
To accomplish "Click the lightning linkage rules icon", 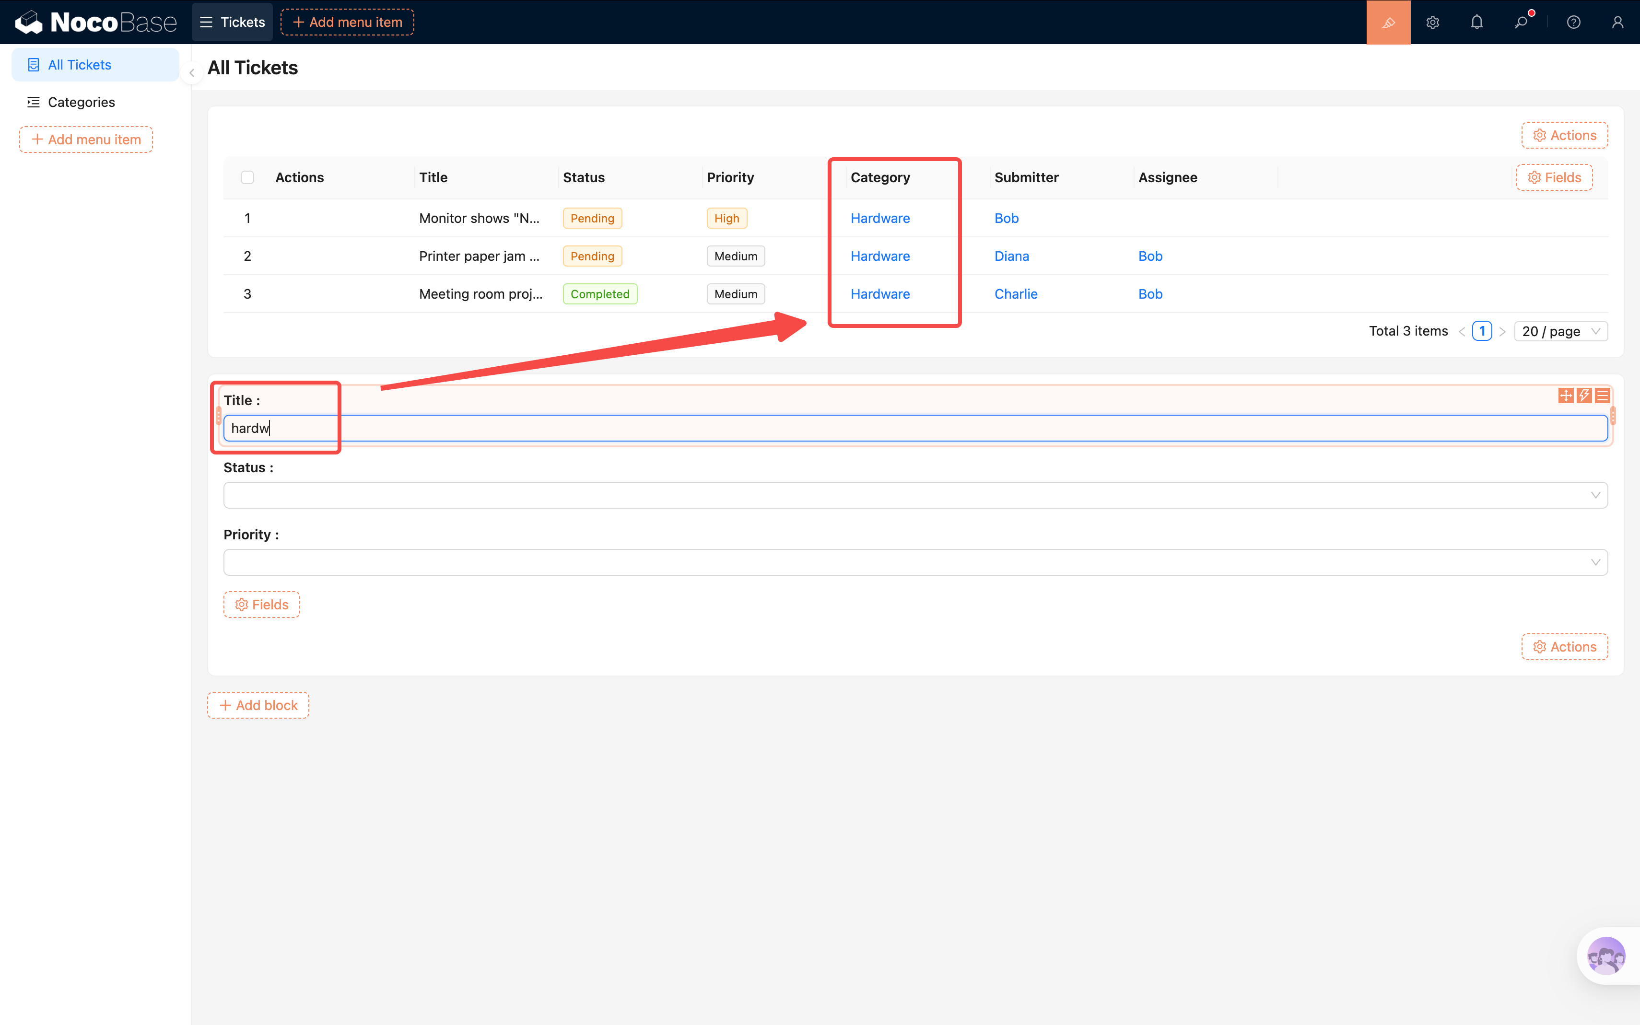I will (1584, 395).
